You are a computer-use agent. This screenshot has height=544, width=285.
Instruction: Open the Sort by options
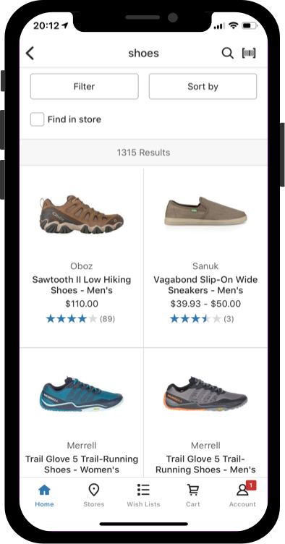pos(203,86)
